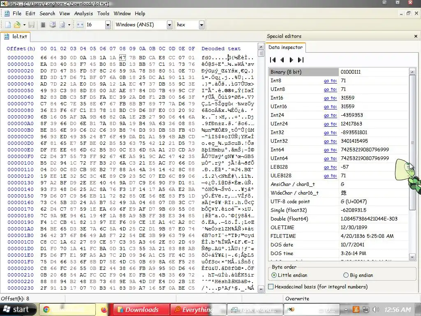Switch to Task Manager taskbar window
The image size is (421, 316).
click(x=255, y=309)
